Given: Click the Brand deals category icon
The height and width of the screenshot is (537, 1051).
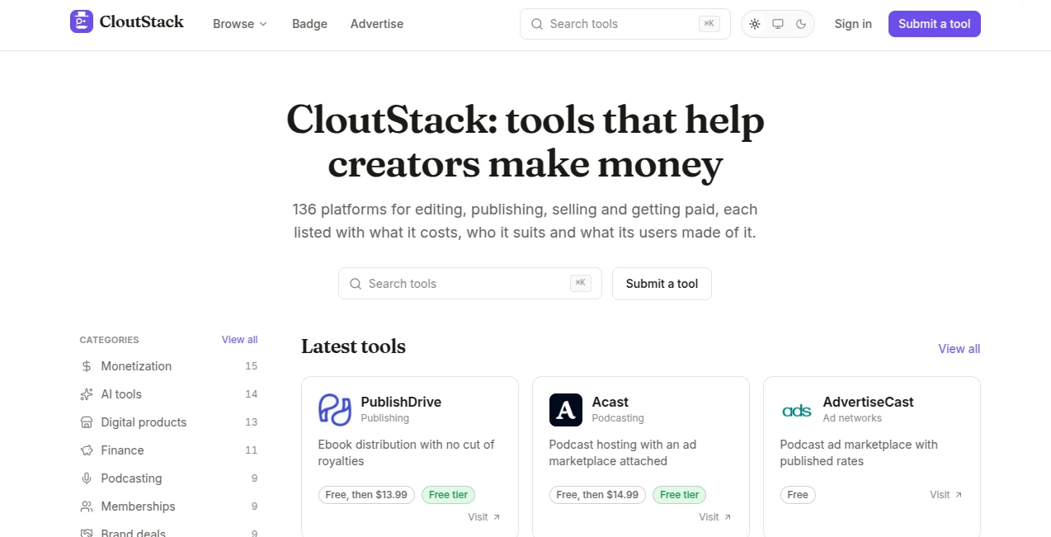Looking at the screenshot, I should coord(87,534).
